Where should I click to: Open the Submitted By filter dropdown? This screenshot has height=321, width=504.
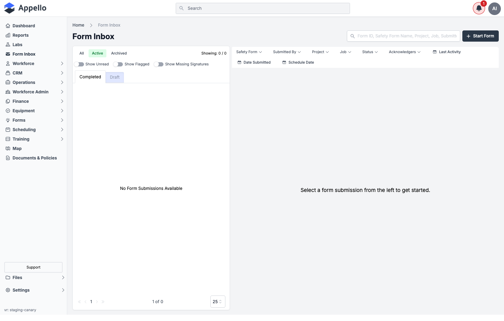pos(287,52)
